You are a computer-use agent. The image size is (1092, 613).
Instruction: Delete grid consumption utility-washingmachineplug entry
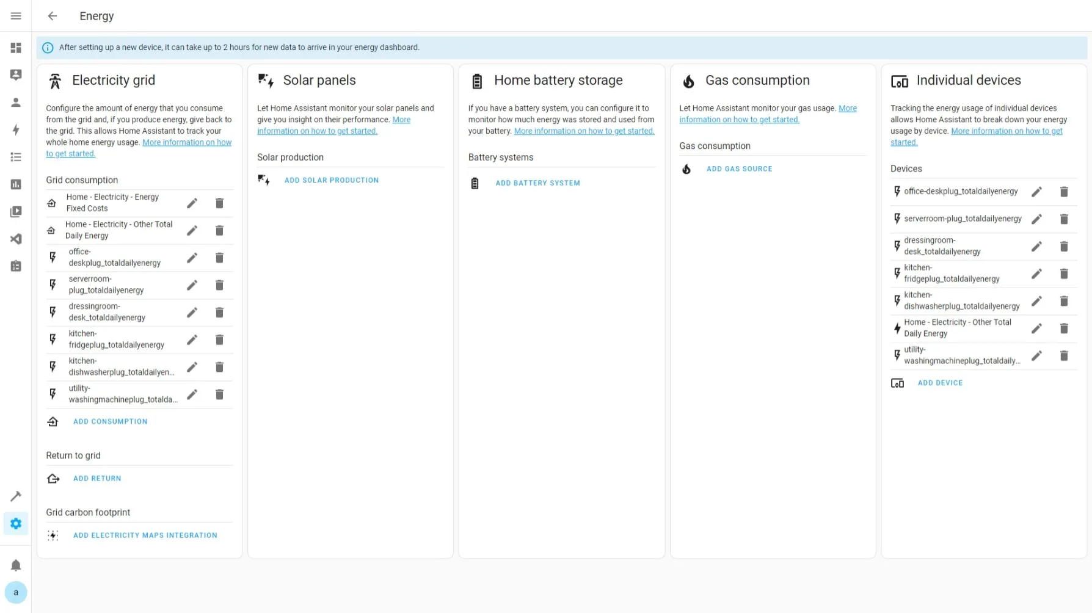click(219, 394)
